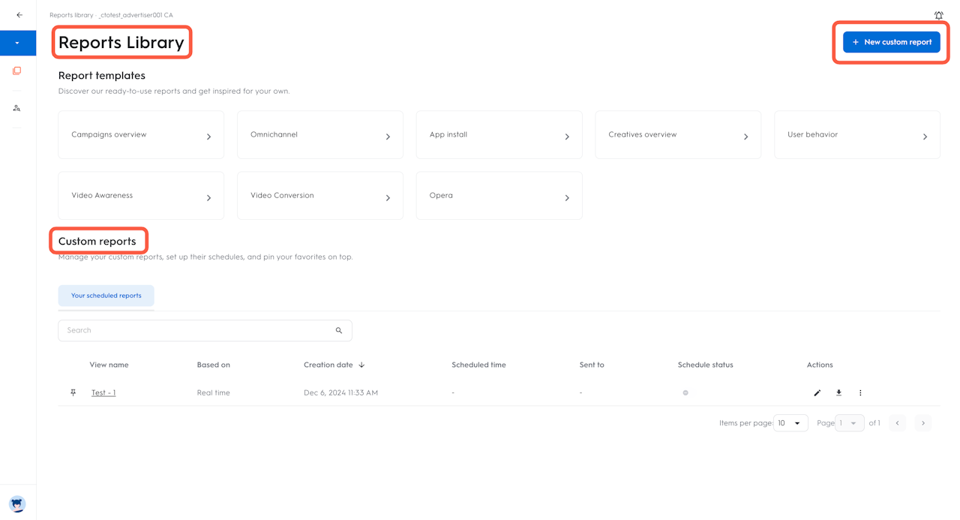Screen dimensions: 960x520
Task: Open the Items per page dropdown
Action: coord(790,423)
